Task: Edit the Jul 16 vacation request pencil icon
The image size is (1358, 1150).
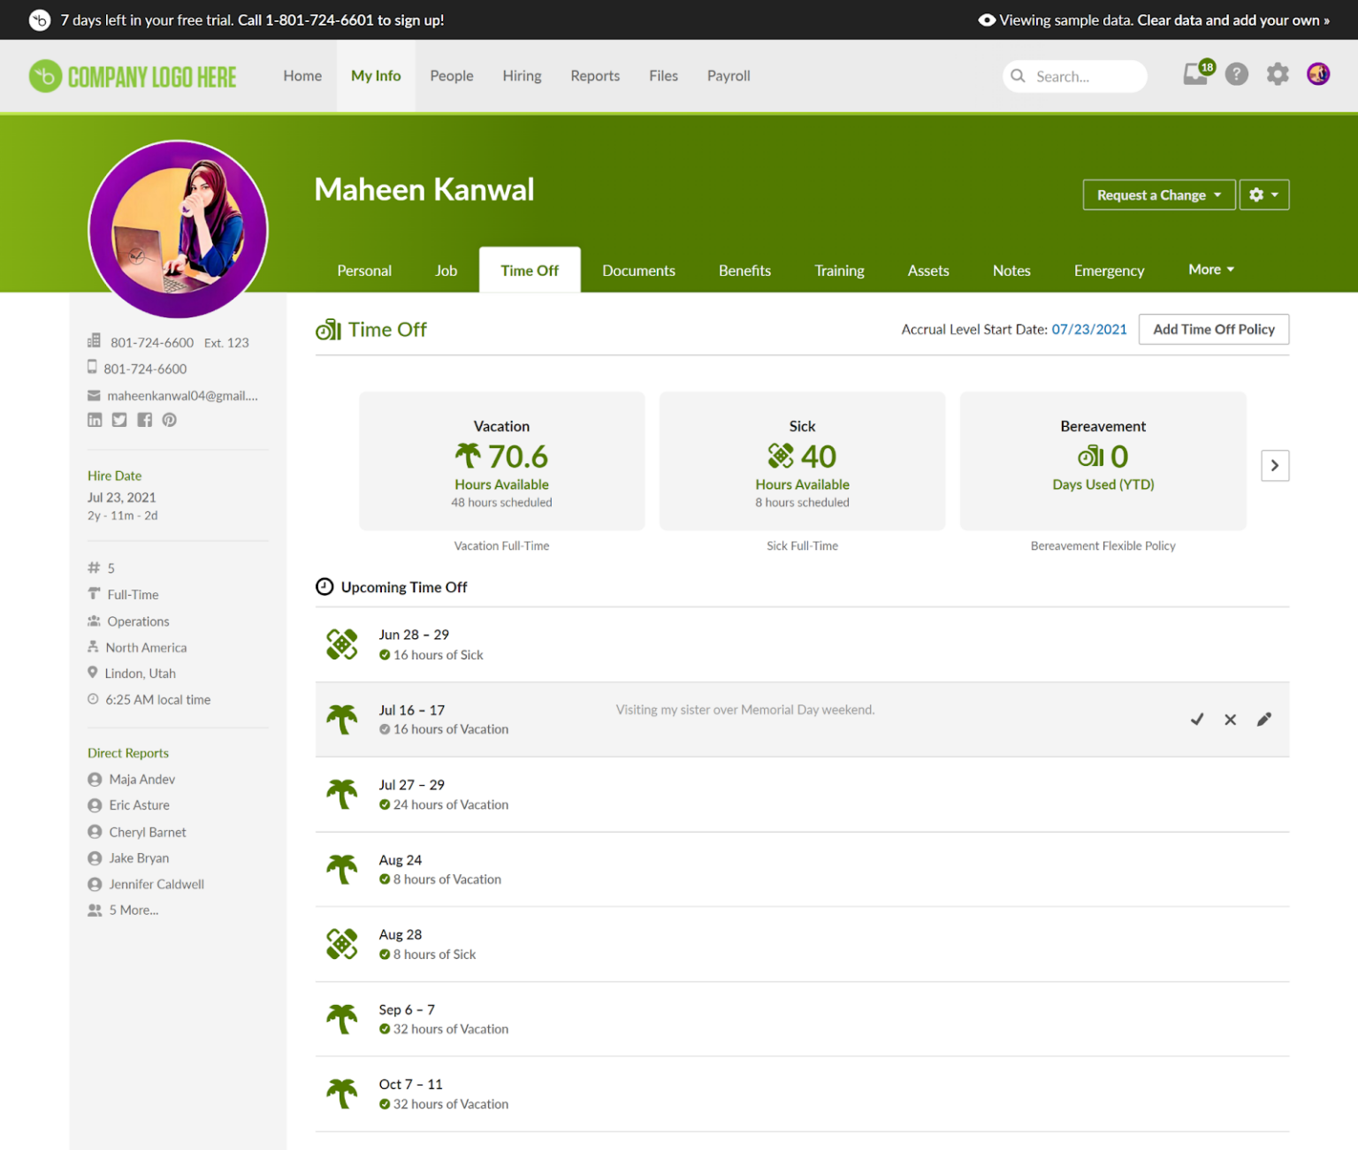Action: pyautogui.click(x=1263, y=720)
